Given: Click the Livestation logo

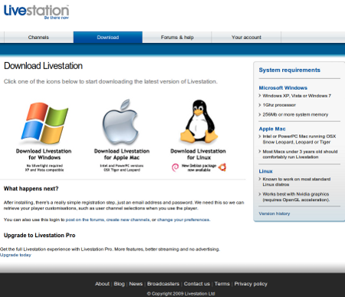Looking at the screenshot, I should click(36, 12).
